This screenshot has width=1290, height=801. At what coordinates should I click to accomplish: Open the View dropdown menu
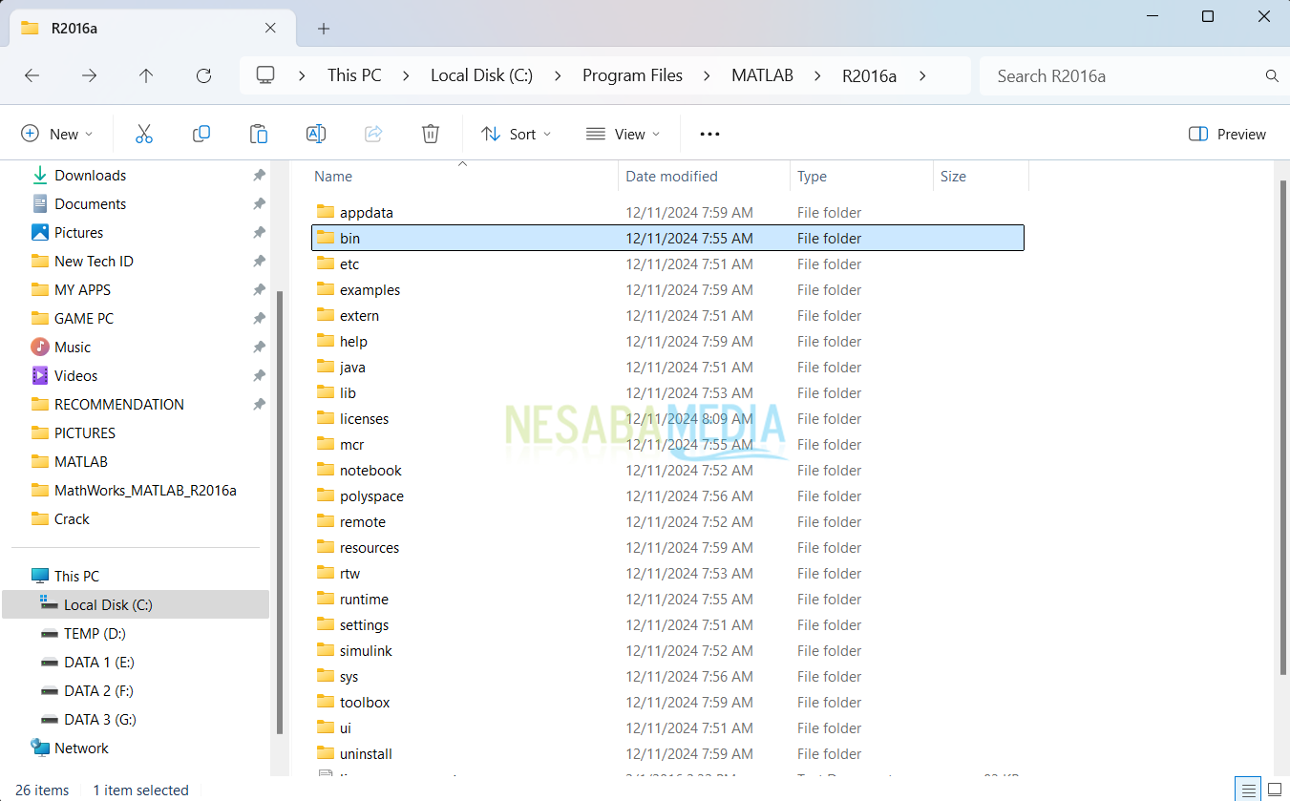pos(623,134)
